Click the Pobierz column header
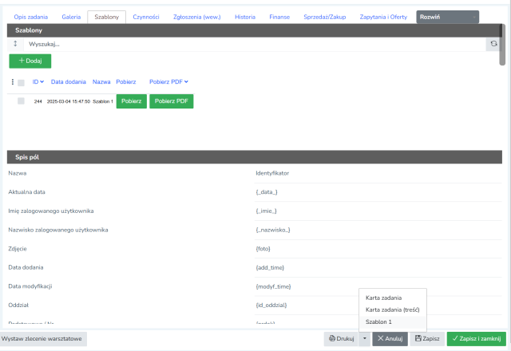This screenshot has width=511, height=351. pyautogui.click(x=126, y=81)
